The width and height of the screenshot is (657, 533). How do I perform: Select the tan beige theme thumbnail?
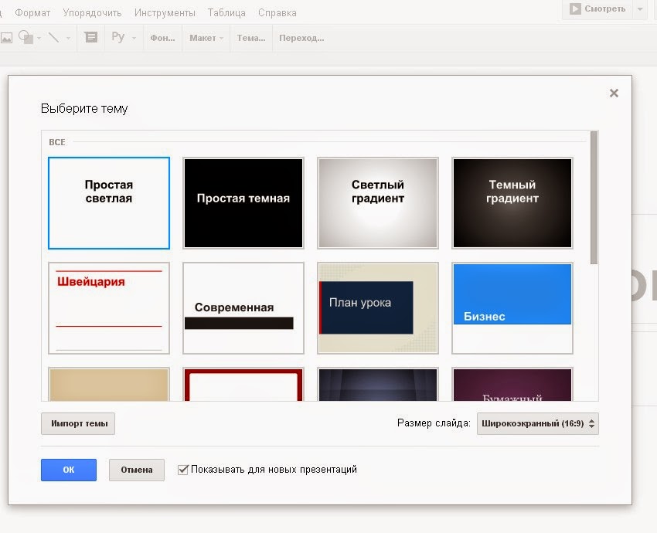(109, 385)
